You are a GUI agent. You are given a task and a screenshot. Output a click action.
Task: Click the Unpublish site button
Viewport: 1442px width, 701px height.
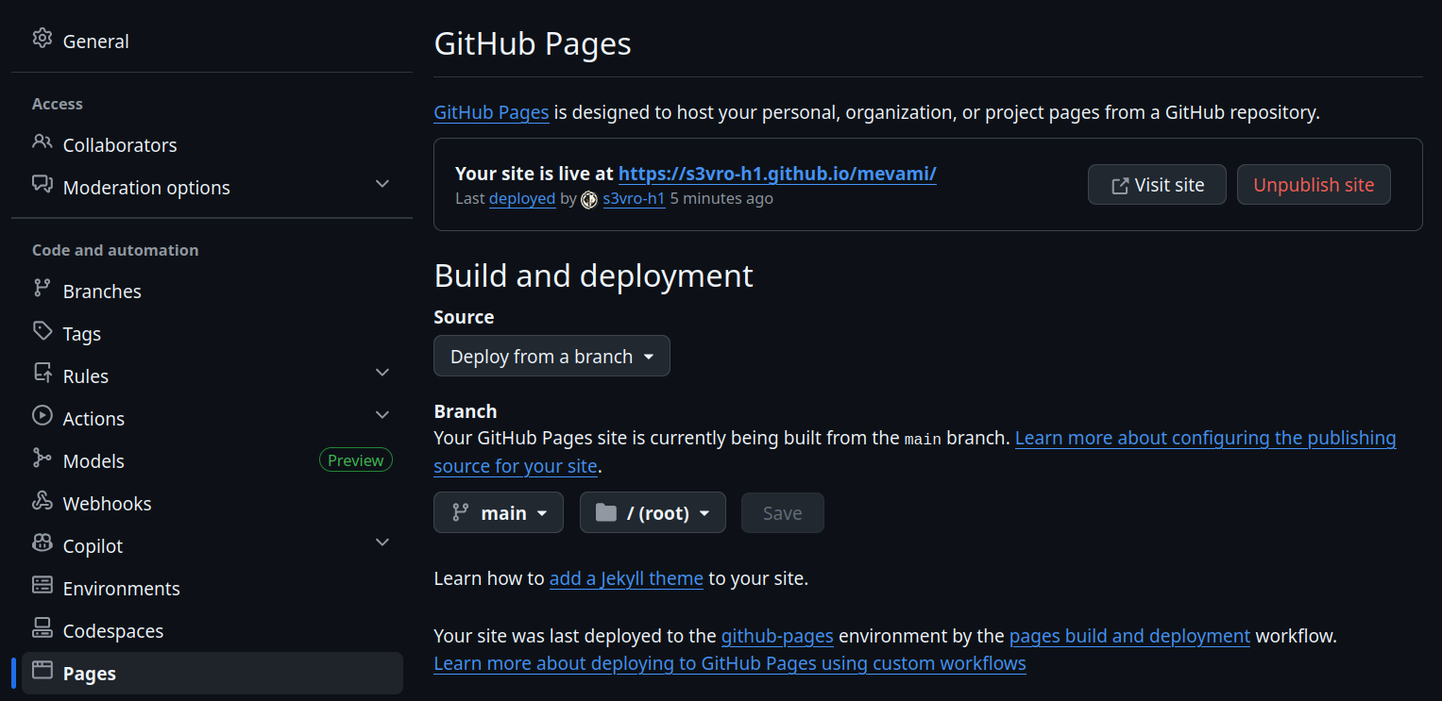click(1314, 185)
